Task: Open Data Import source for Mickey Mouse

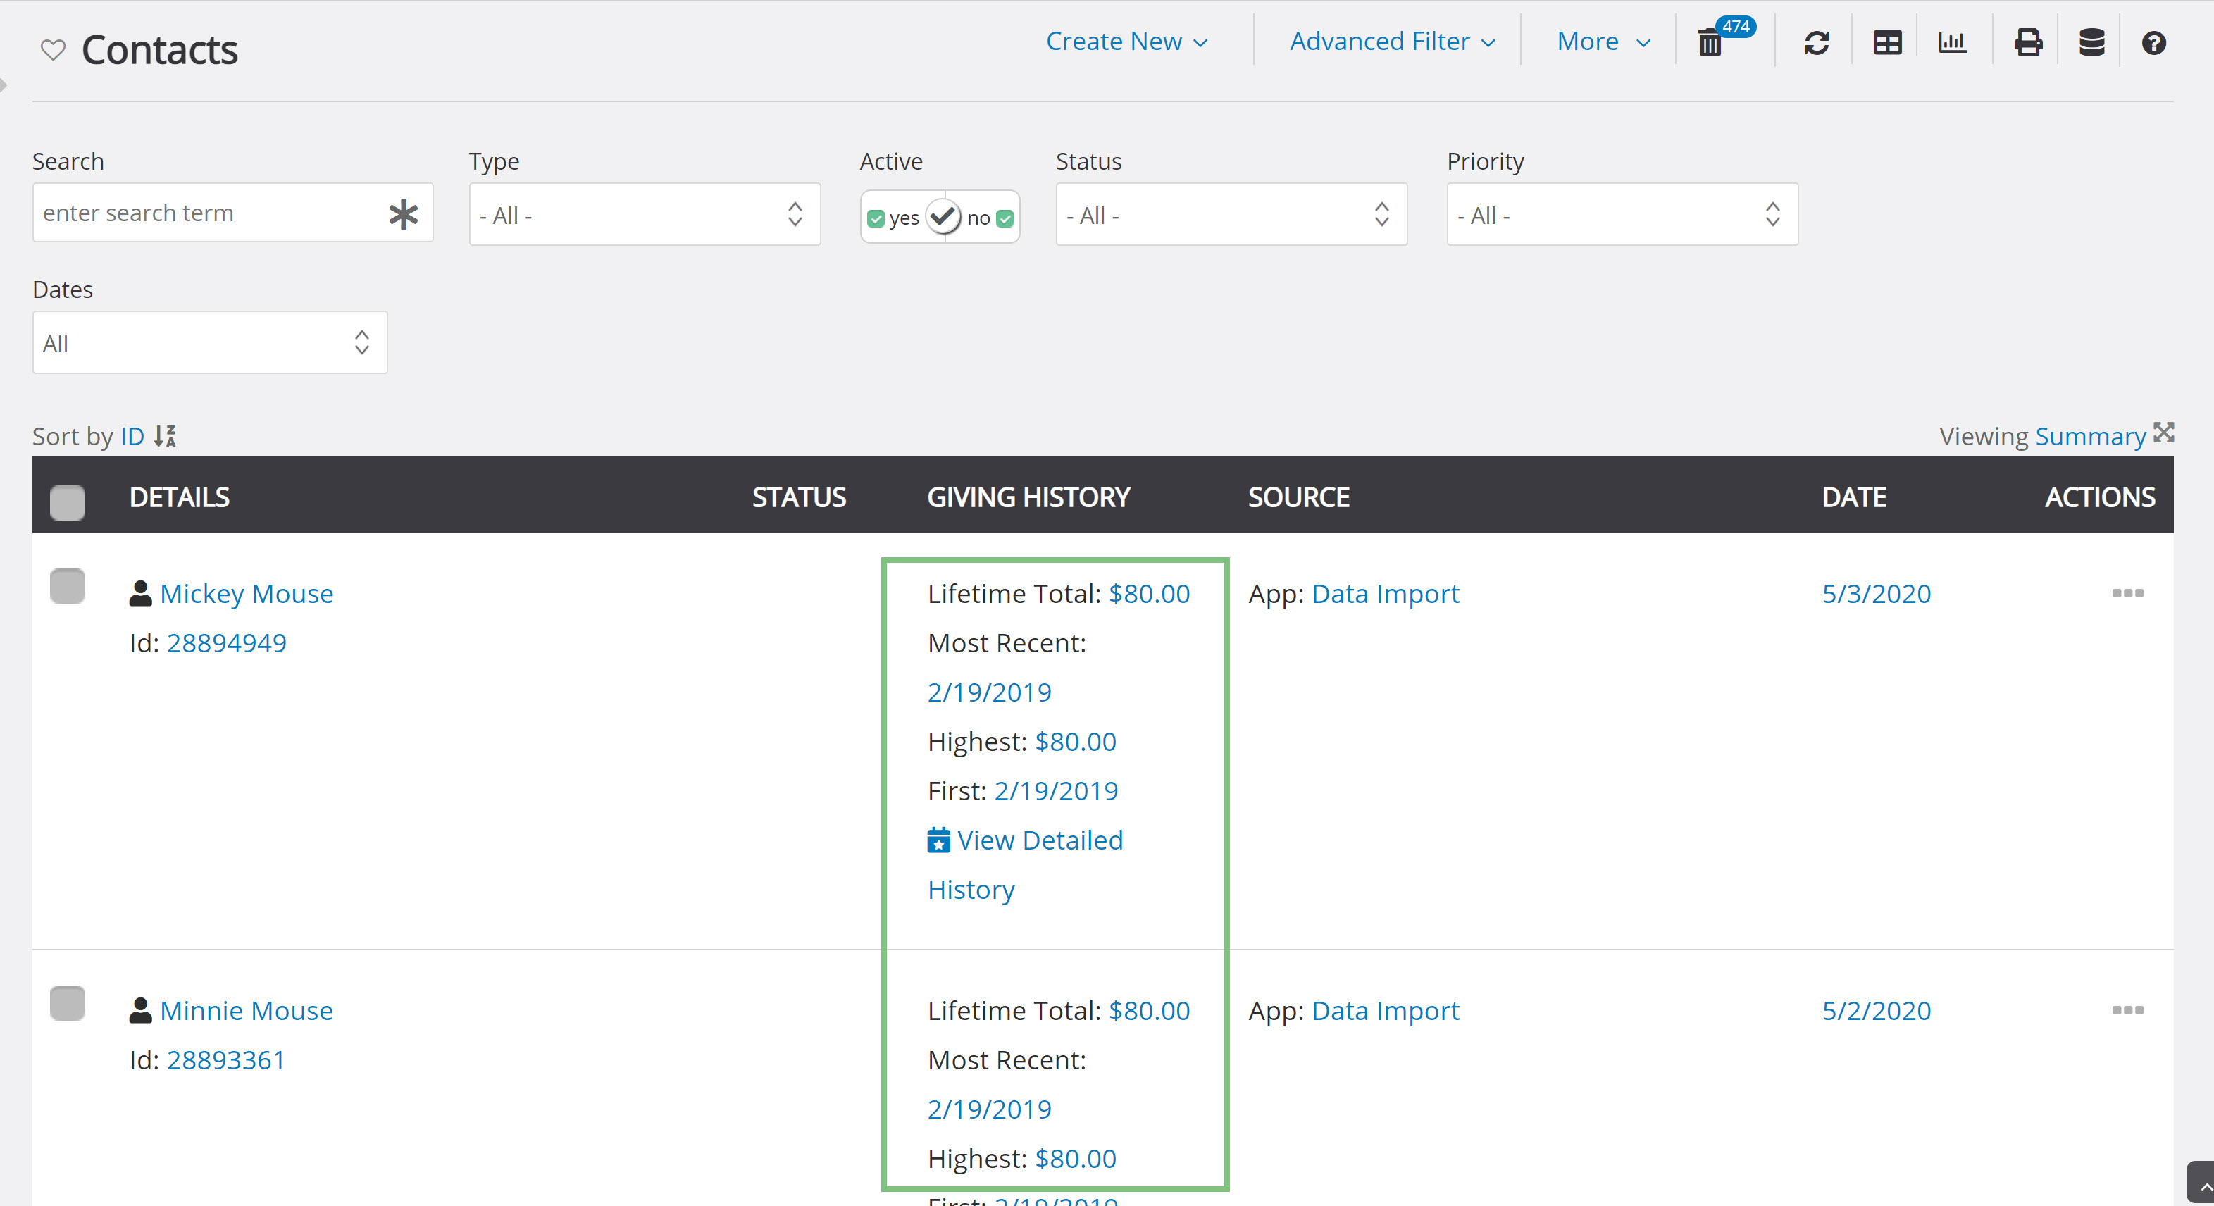Action: coord(1386,594)
